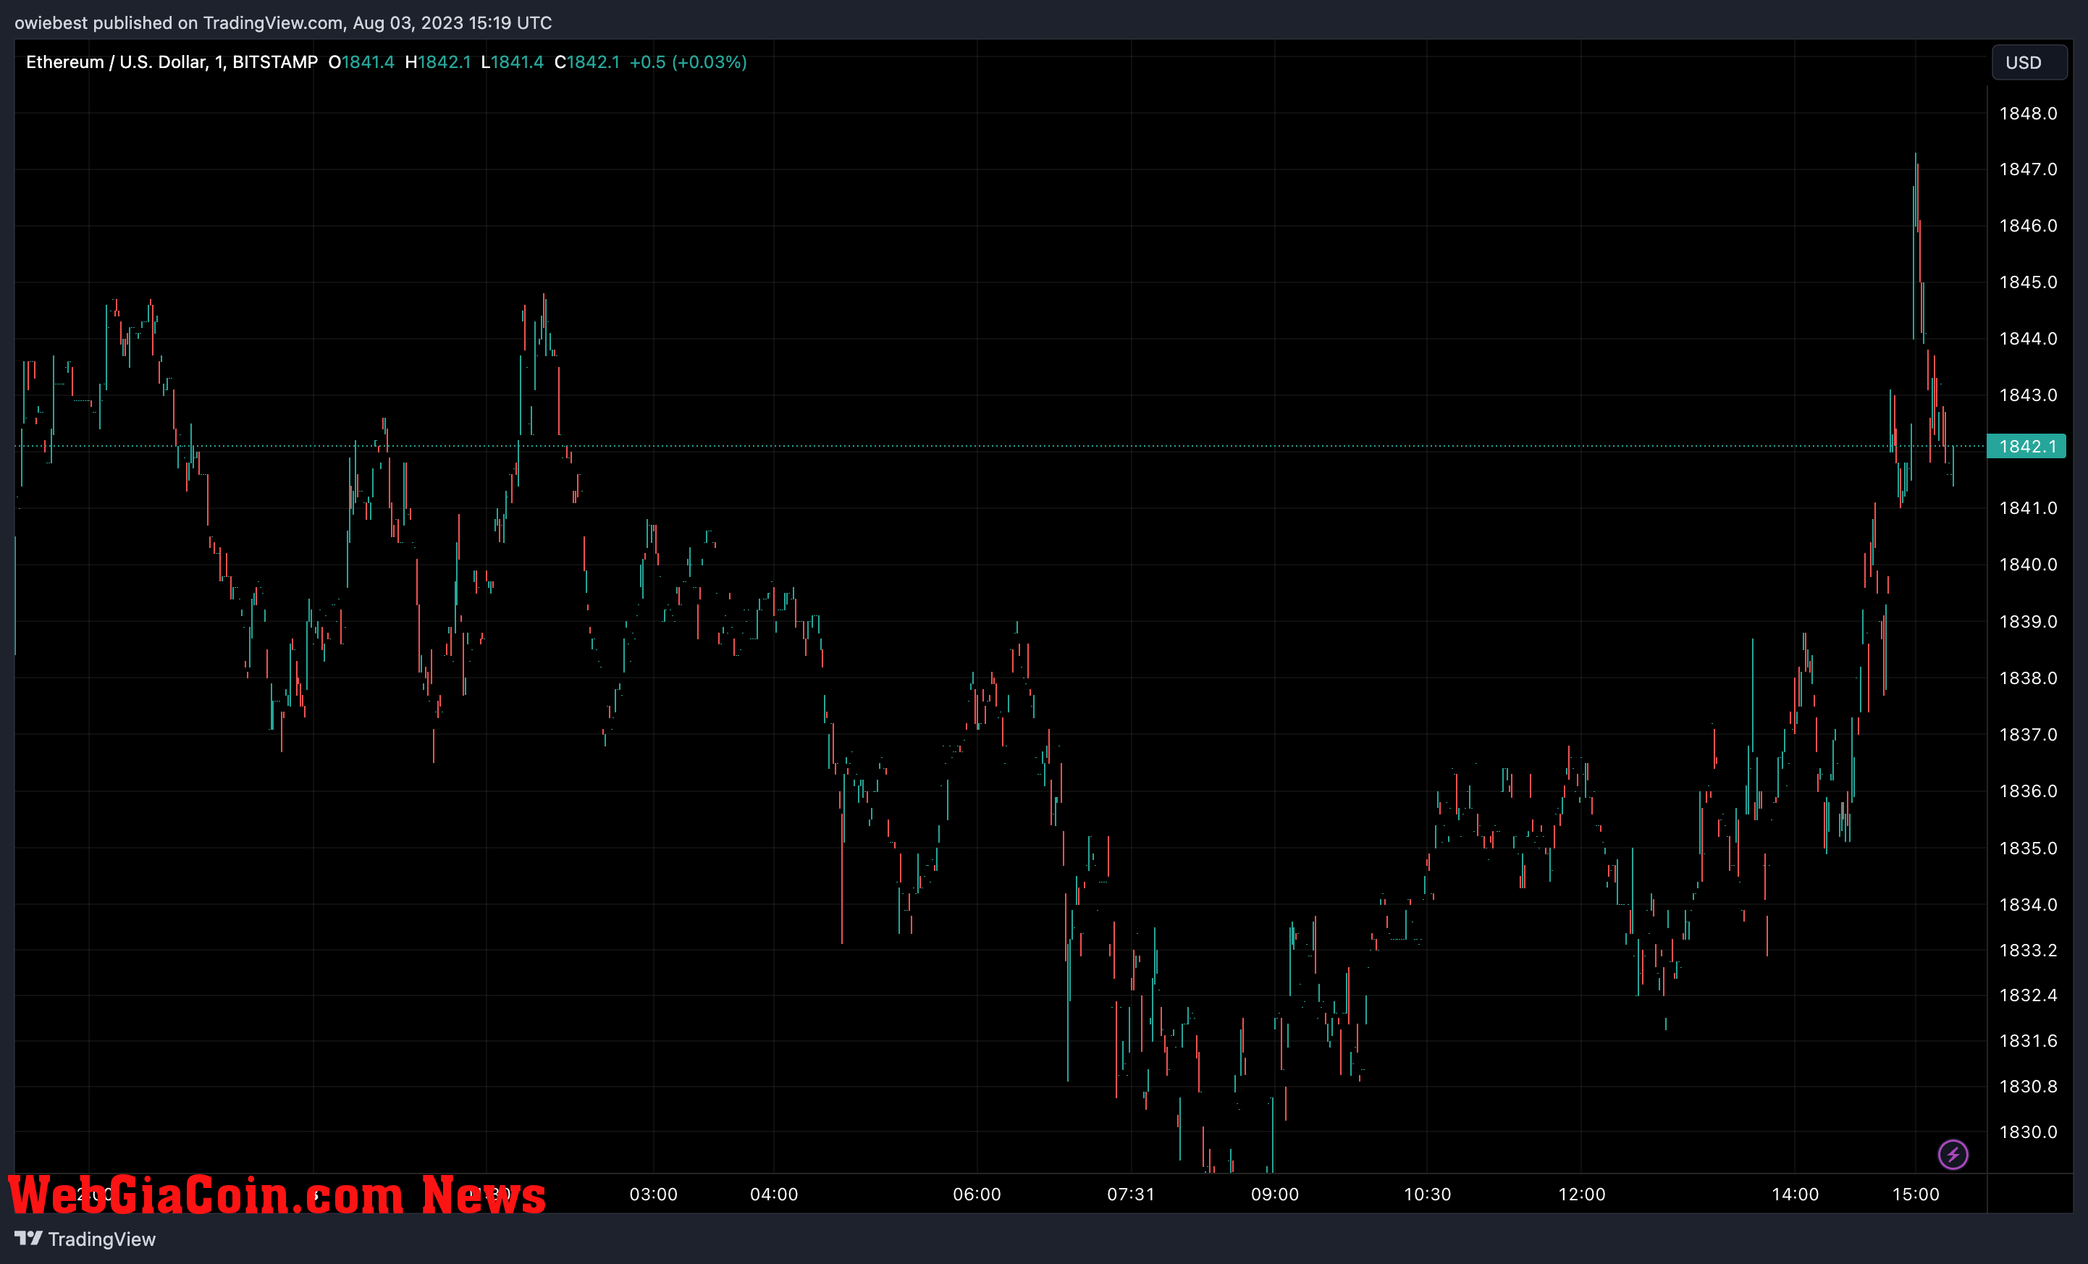The height and width of the screenshot is (1264, 2088).
Task: Click the 1839.0 price axis label
Action: pos(2028,622)
